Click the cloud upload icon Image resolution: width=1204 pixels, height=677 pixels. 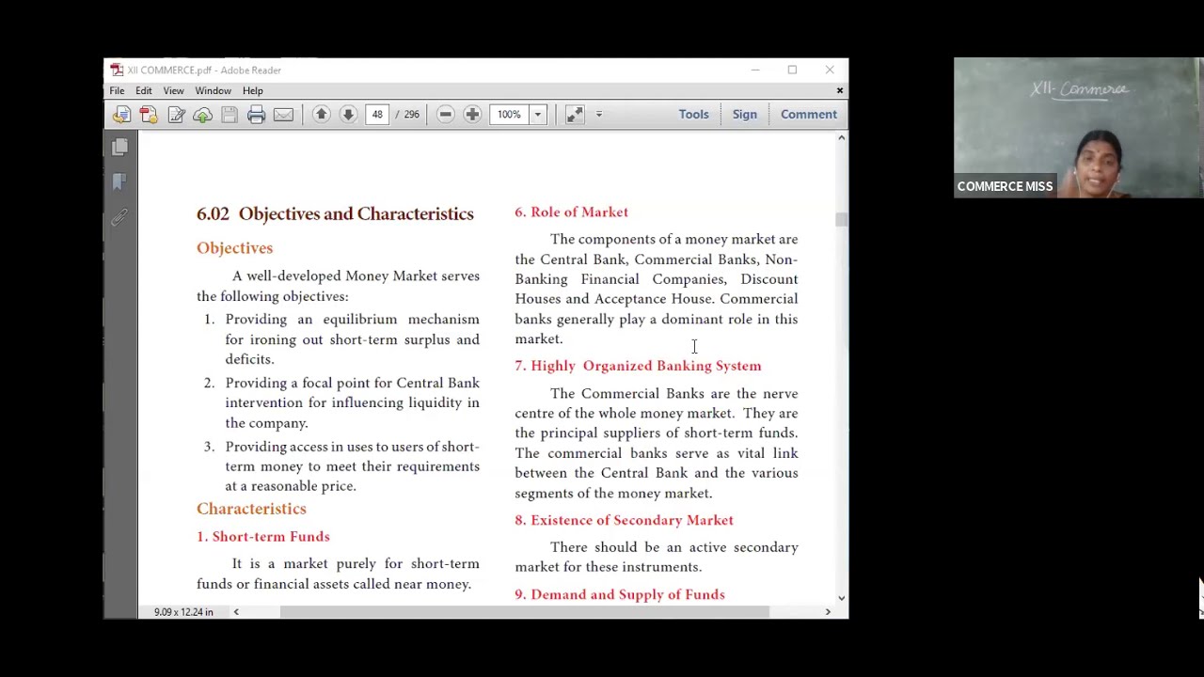[202, 115]
